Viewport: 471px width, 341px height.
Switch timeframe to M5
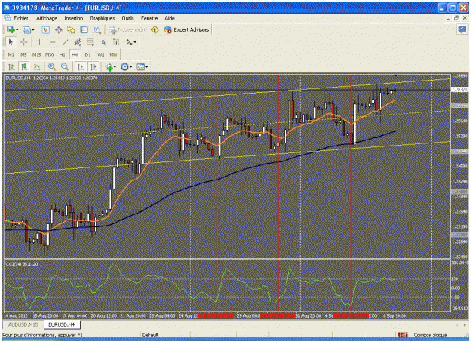[x=23, y=54]
